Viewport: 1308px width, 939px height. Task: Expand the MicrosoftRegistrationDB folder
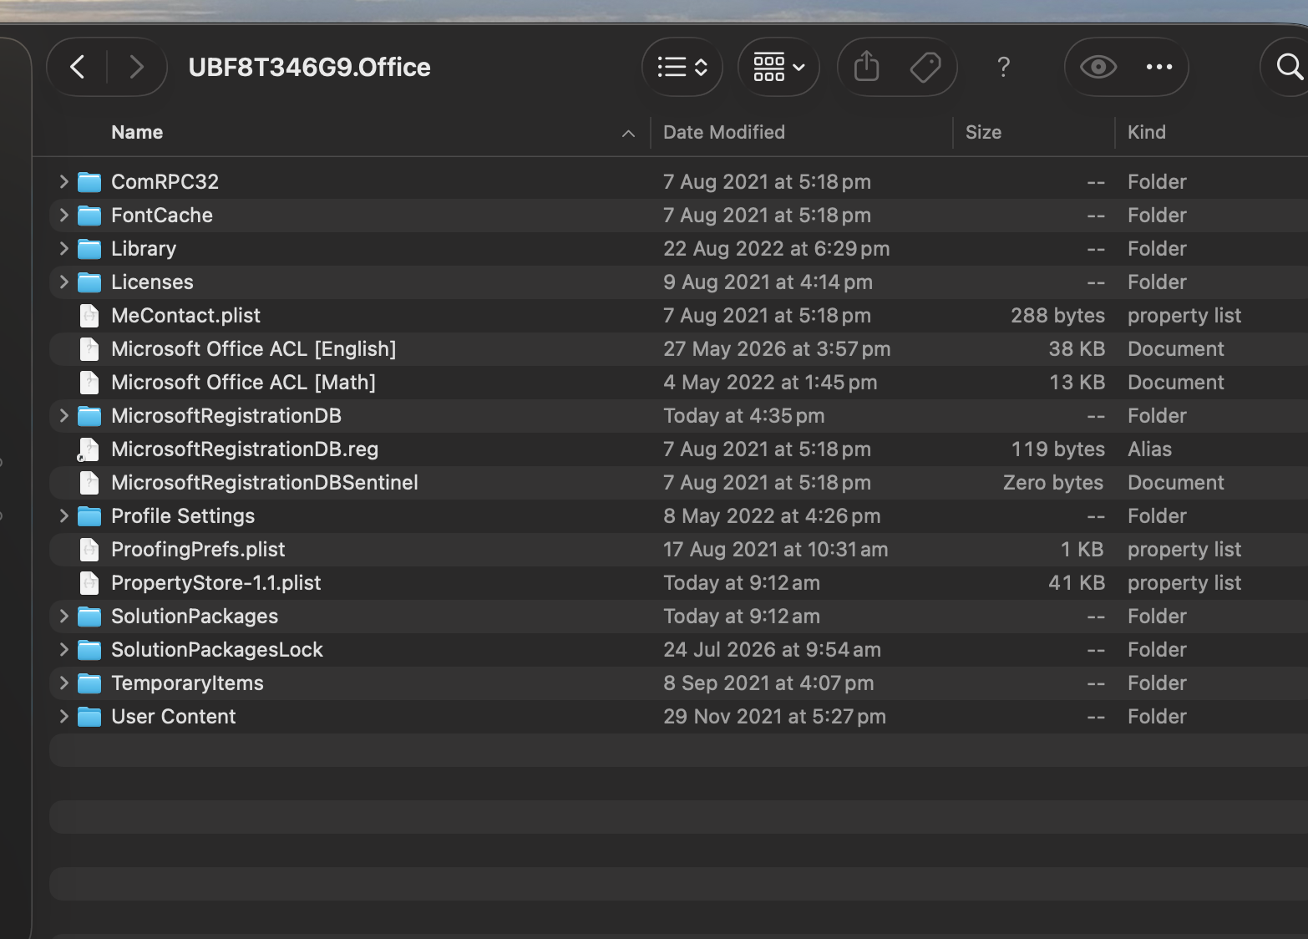point(63,415)
